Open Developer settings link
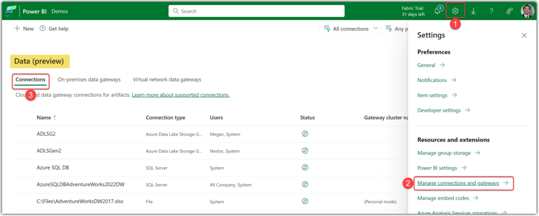 point(444,110)
